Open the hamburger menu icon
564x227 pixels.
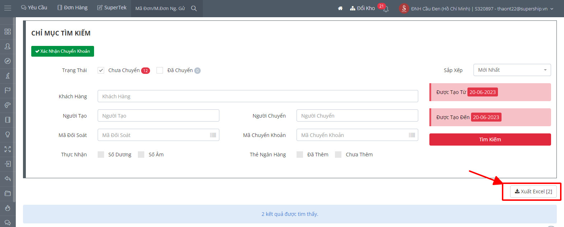point(8,8)
